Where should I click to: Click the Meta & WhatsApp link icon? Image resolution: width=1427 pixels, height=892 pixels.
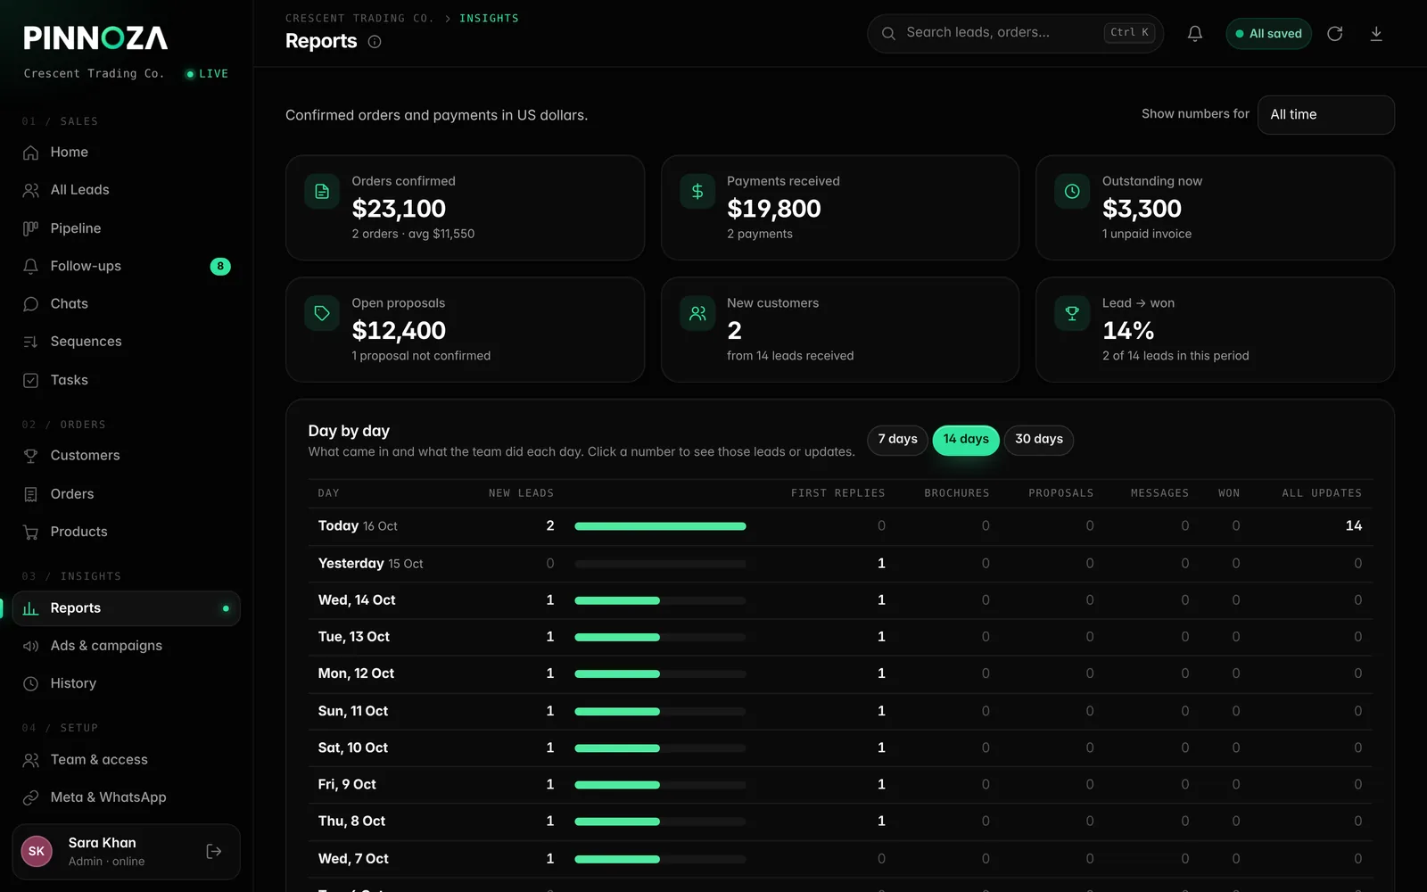click(x=31, y=797)
